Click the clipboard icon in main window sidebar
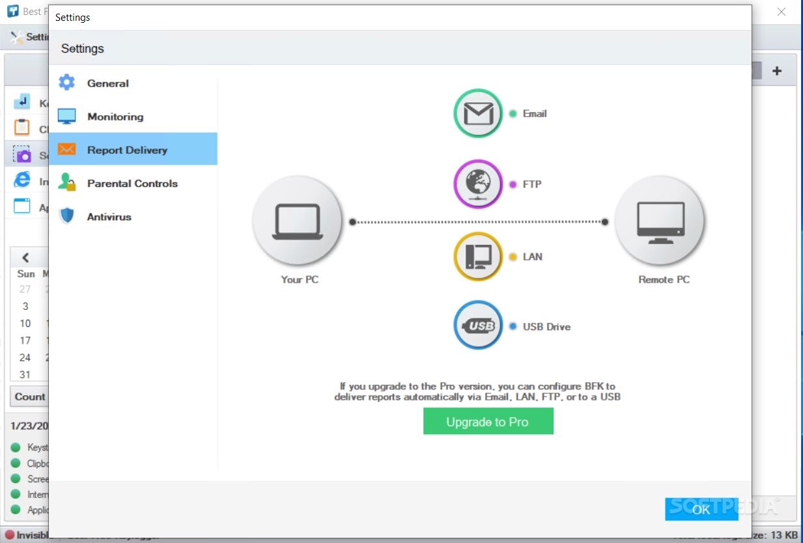Screen dimensions: 803x543 click(22, 128)
